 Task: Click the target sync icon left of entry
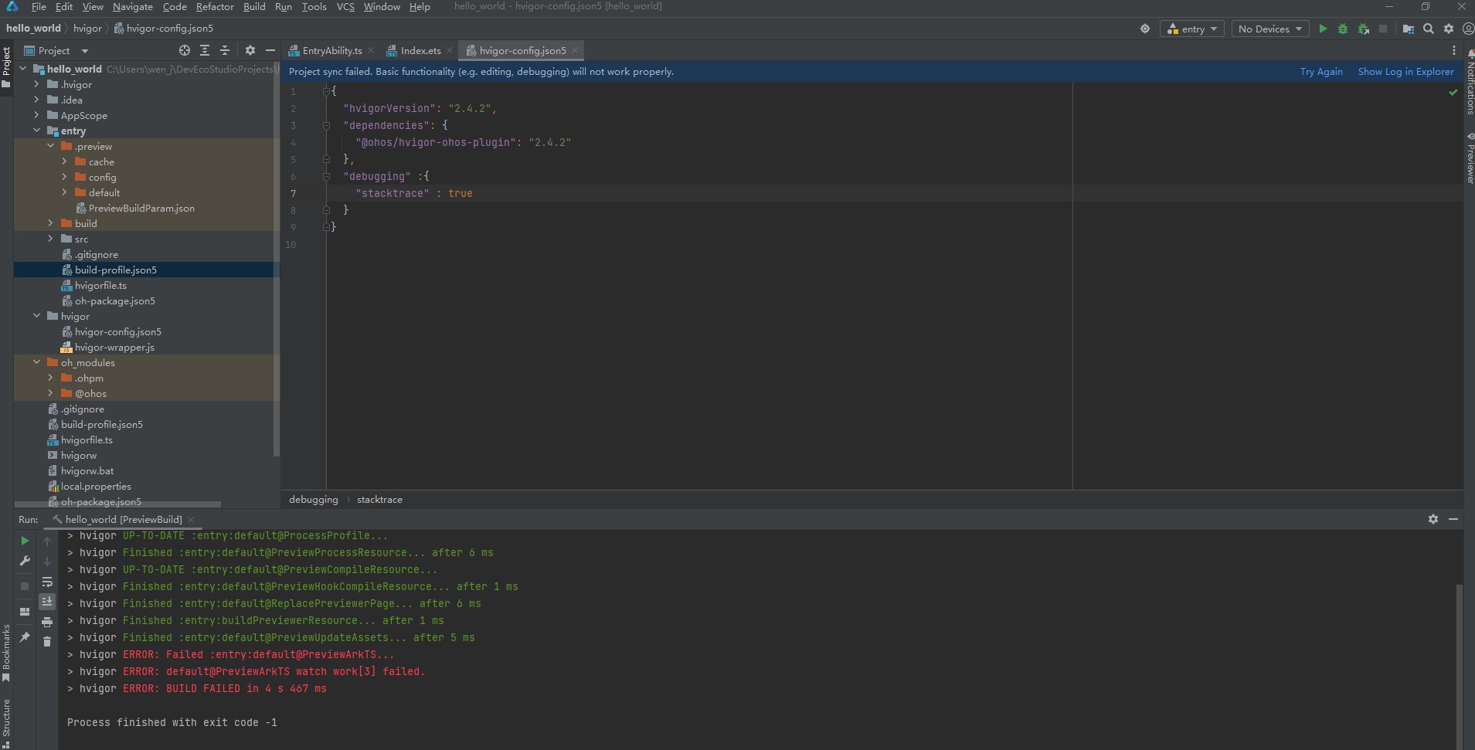tap(1145, 29)
